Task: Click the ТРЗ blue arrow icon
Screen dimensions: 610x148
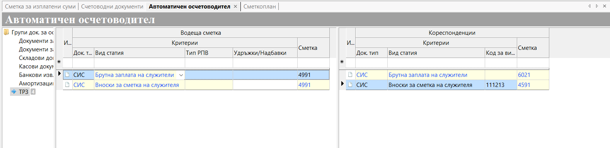Action: (14, 92)
